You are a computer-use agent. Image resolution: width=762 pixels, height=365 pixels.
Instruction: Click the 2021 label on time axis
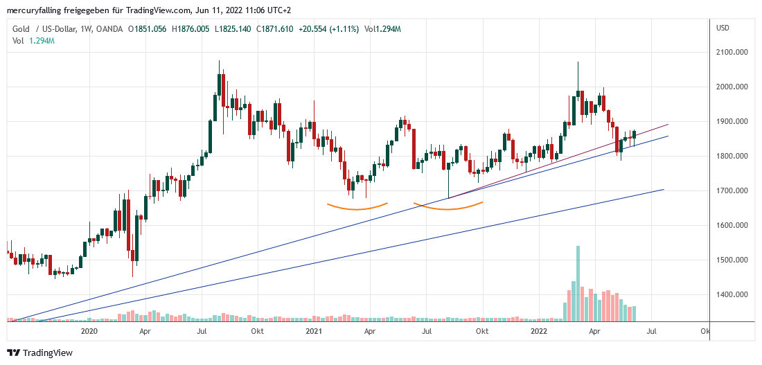pyautogui.click(x=314, y=332)
